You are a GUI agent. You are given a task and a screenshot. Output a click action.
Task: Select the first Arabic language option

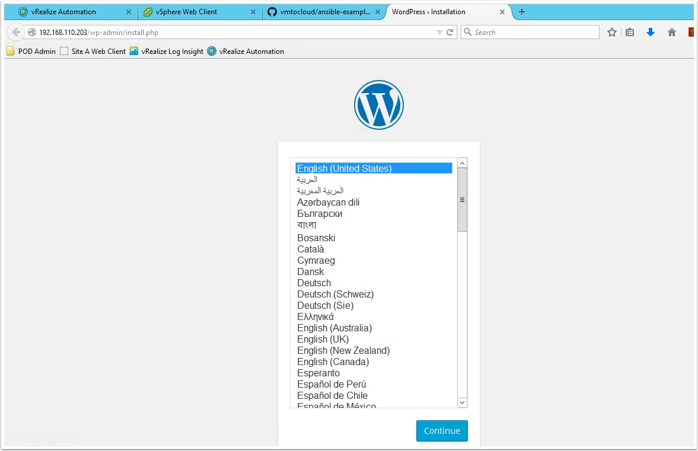coord(374,180)
